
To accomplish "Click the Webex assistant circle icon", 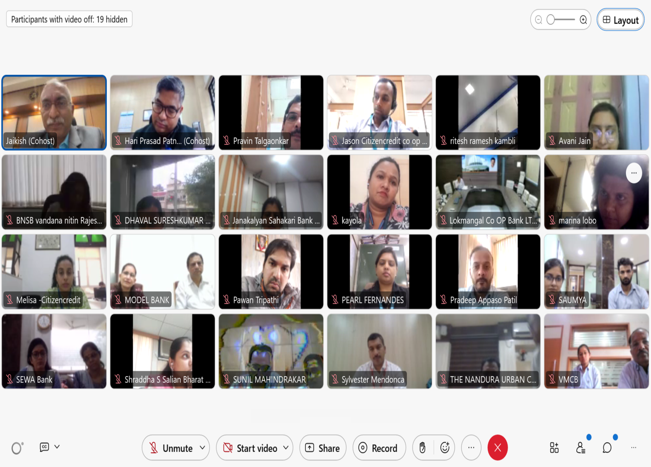I will [x=17, y=448].
